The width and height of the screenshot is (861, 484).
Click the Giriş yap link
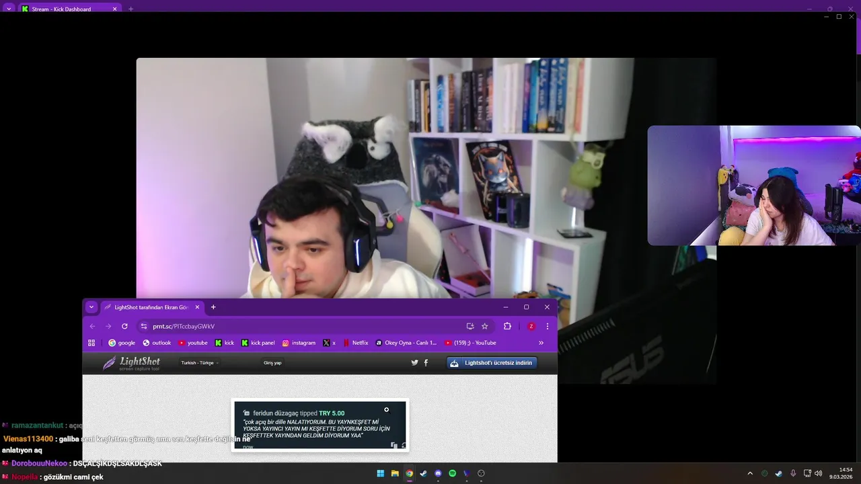tap(272, 363)
